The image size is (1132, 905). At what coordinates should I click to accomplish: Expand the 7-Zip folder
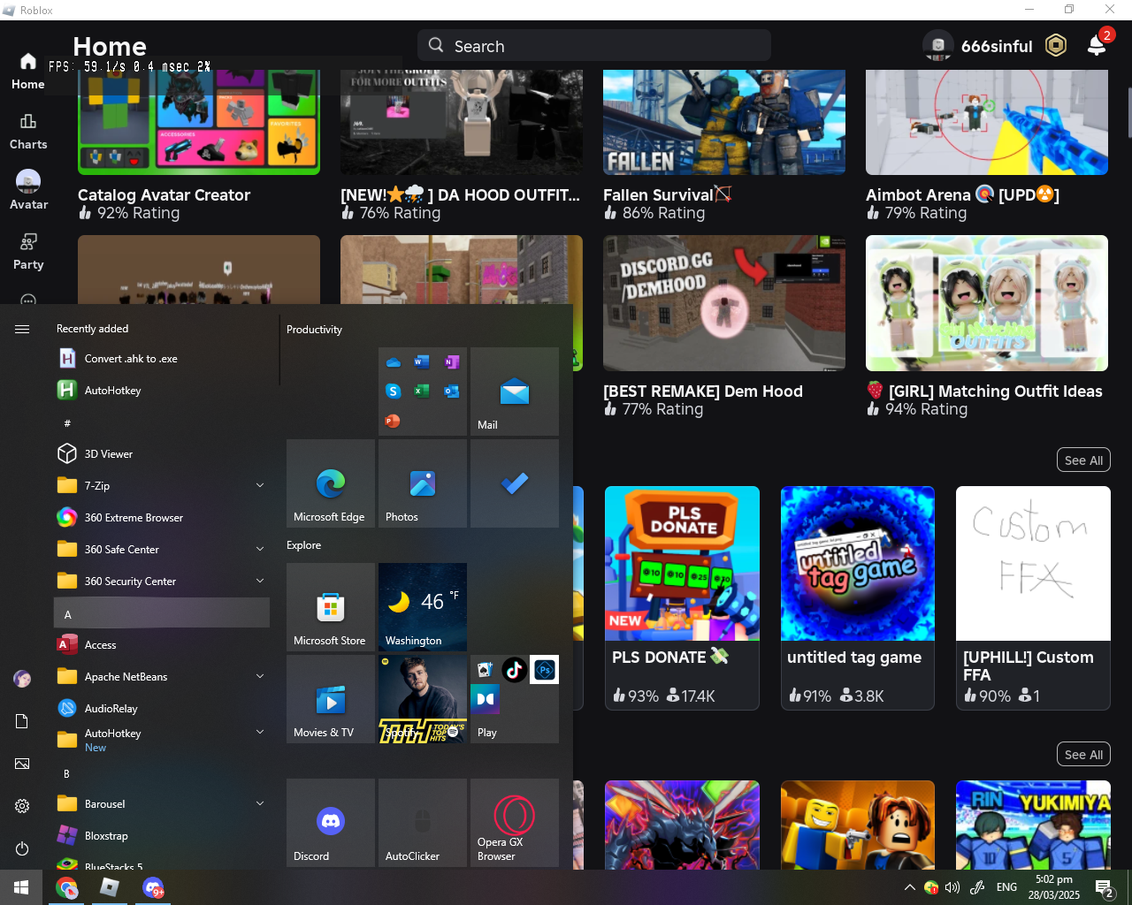tap(161, 486)
